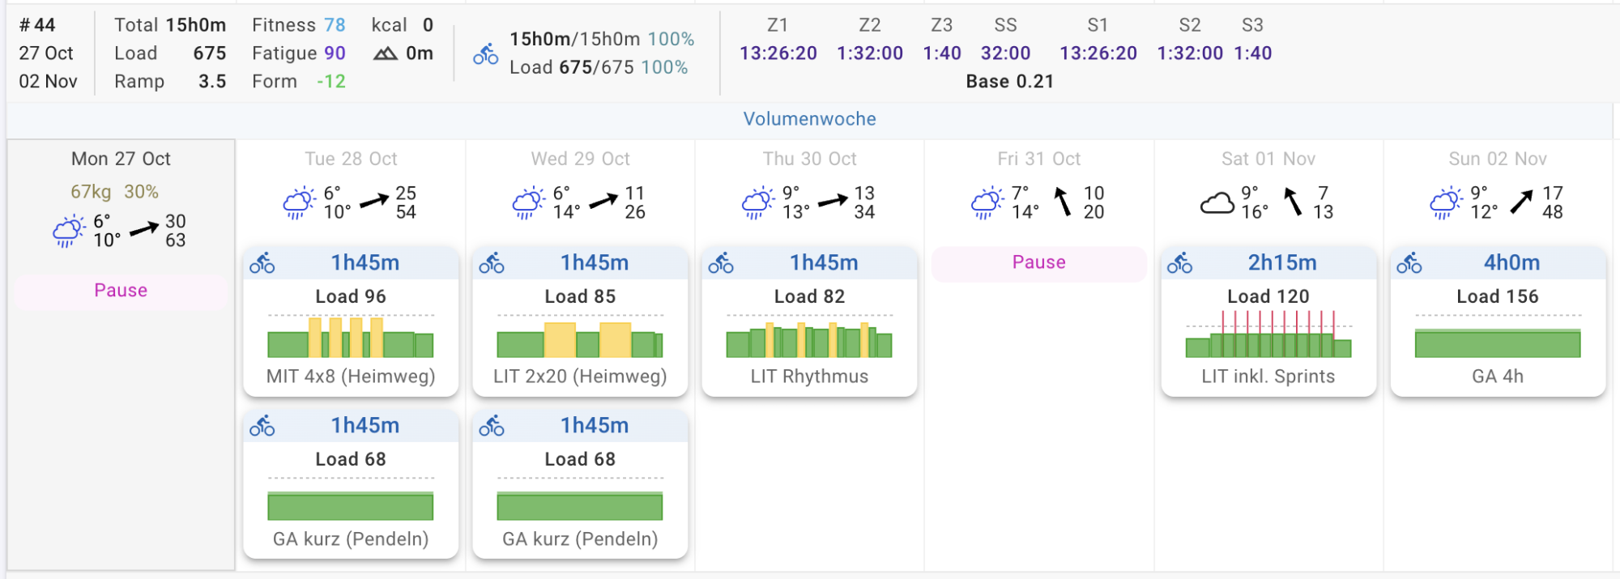
Task: Click the bike icon on GA 4h workout
Action: 1409,263
